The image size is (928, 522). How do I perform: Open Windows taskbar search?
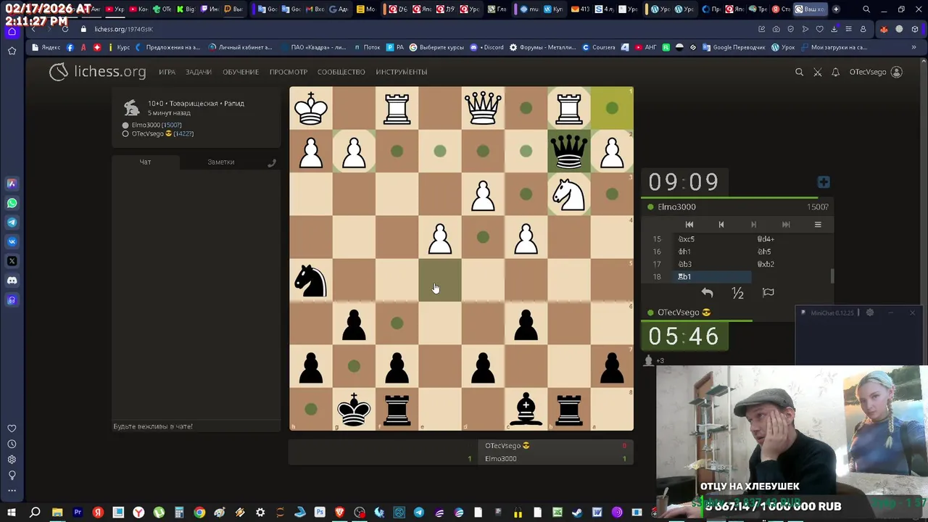tap(35, 513)
